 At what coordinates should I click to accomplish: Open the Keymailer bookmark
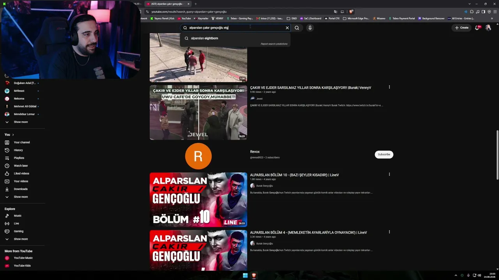(x=201, y=18)
